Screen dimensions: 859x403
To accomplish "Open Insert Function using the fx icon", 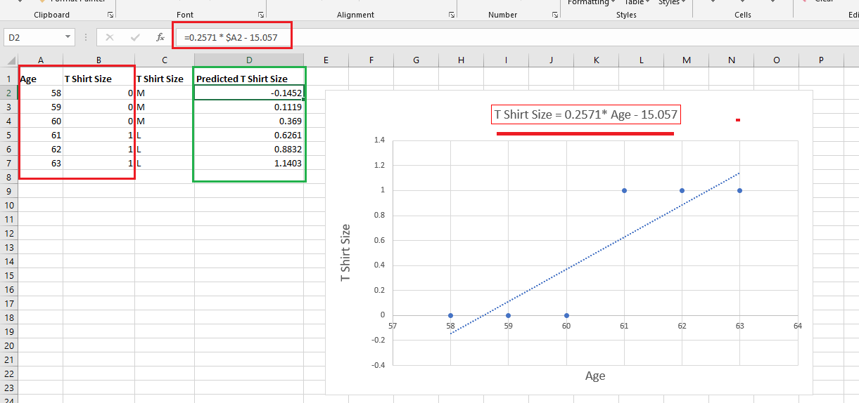I will pos(160,37).
